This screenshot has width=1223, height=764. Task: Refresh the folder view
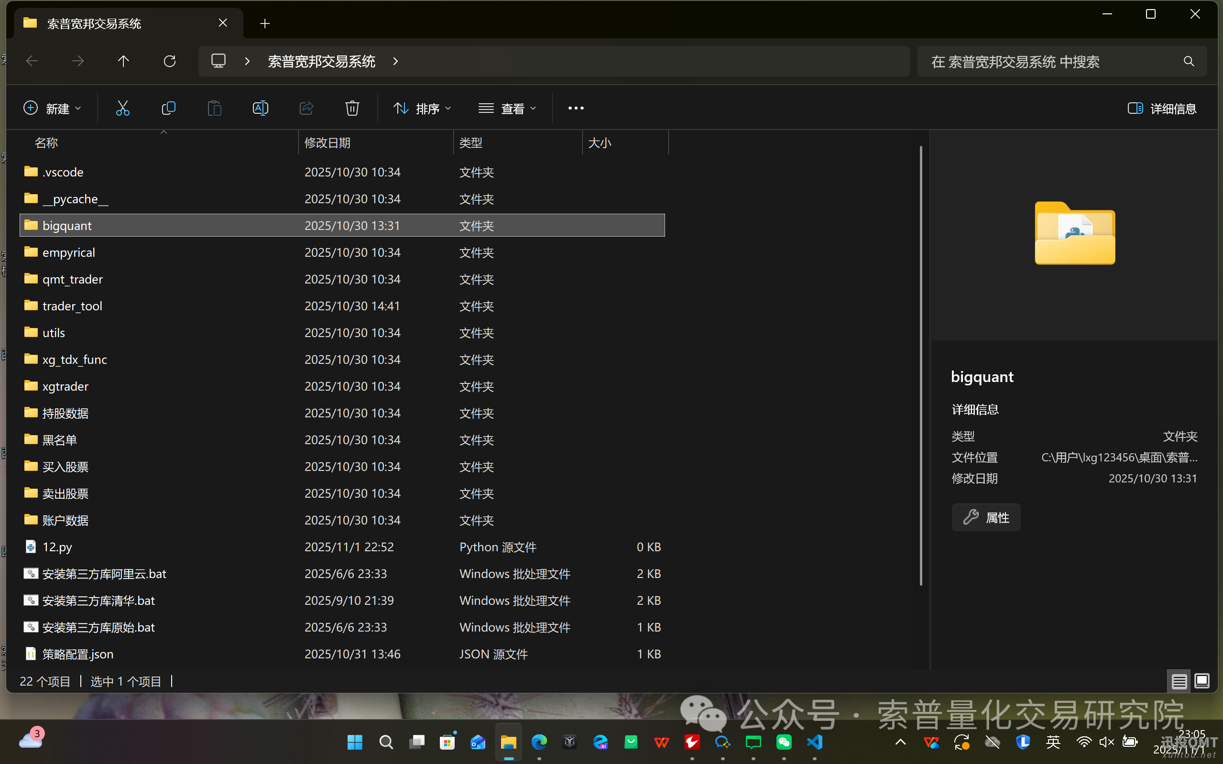(x=170, y=61)
